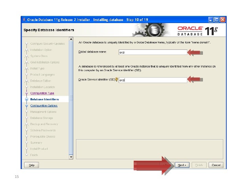Select the Product Languages step
The width and height of the screenshot is (247, 185).
coord(42,75)
